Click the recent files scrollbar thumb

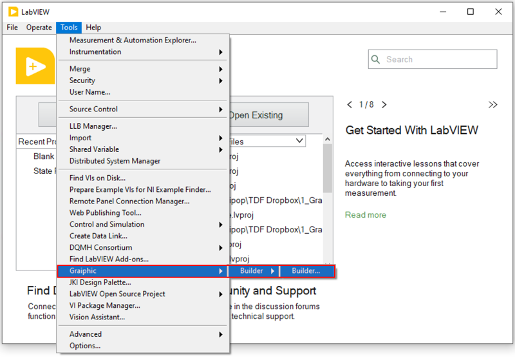click(x=327, y=168)
